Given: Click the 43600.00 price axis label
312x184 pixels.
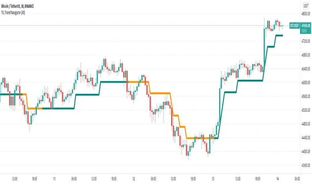Looking at the screenshot, I should tap(305, 165).
